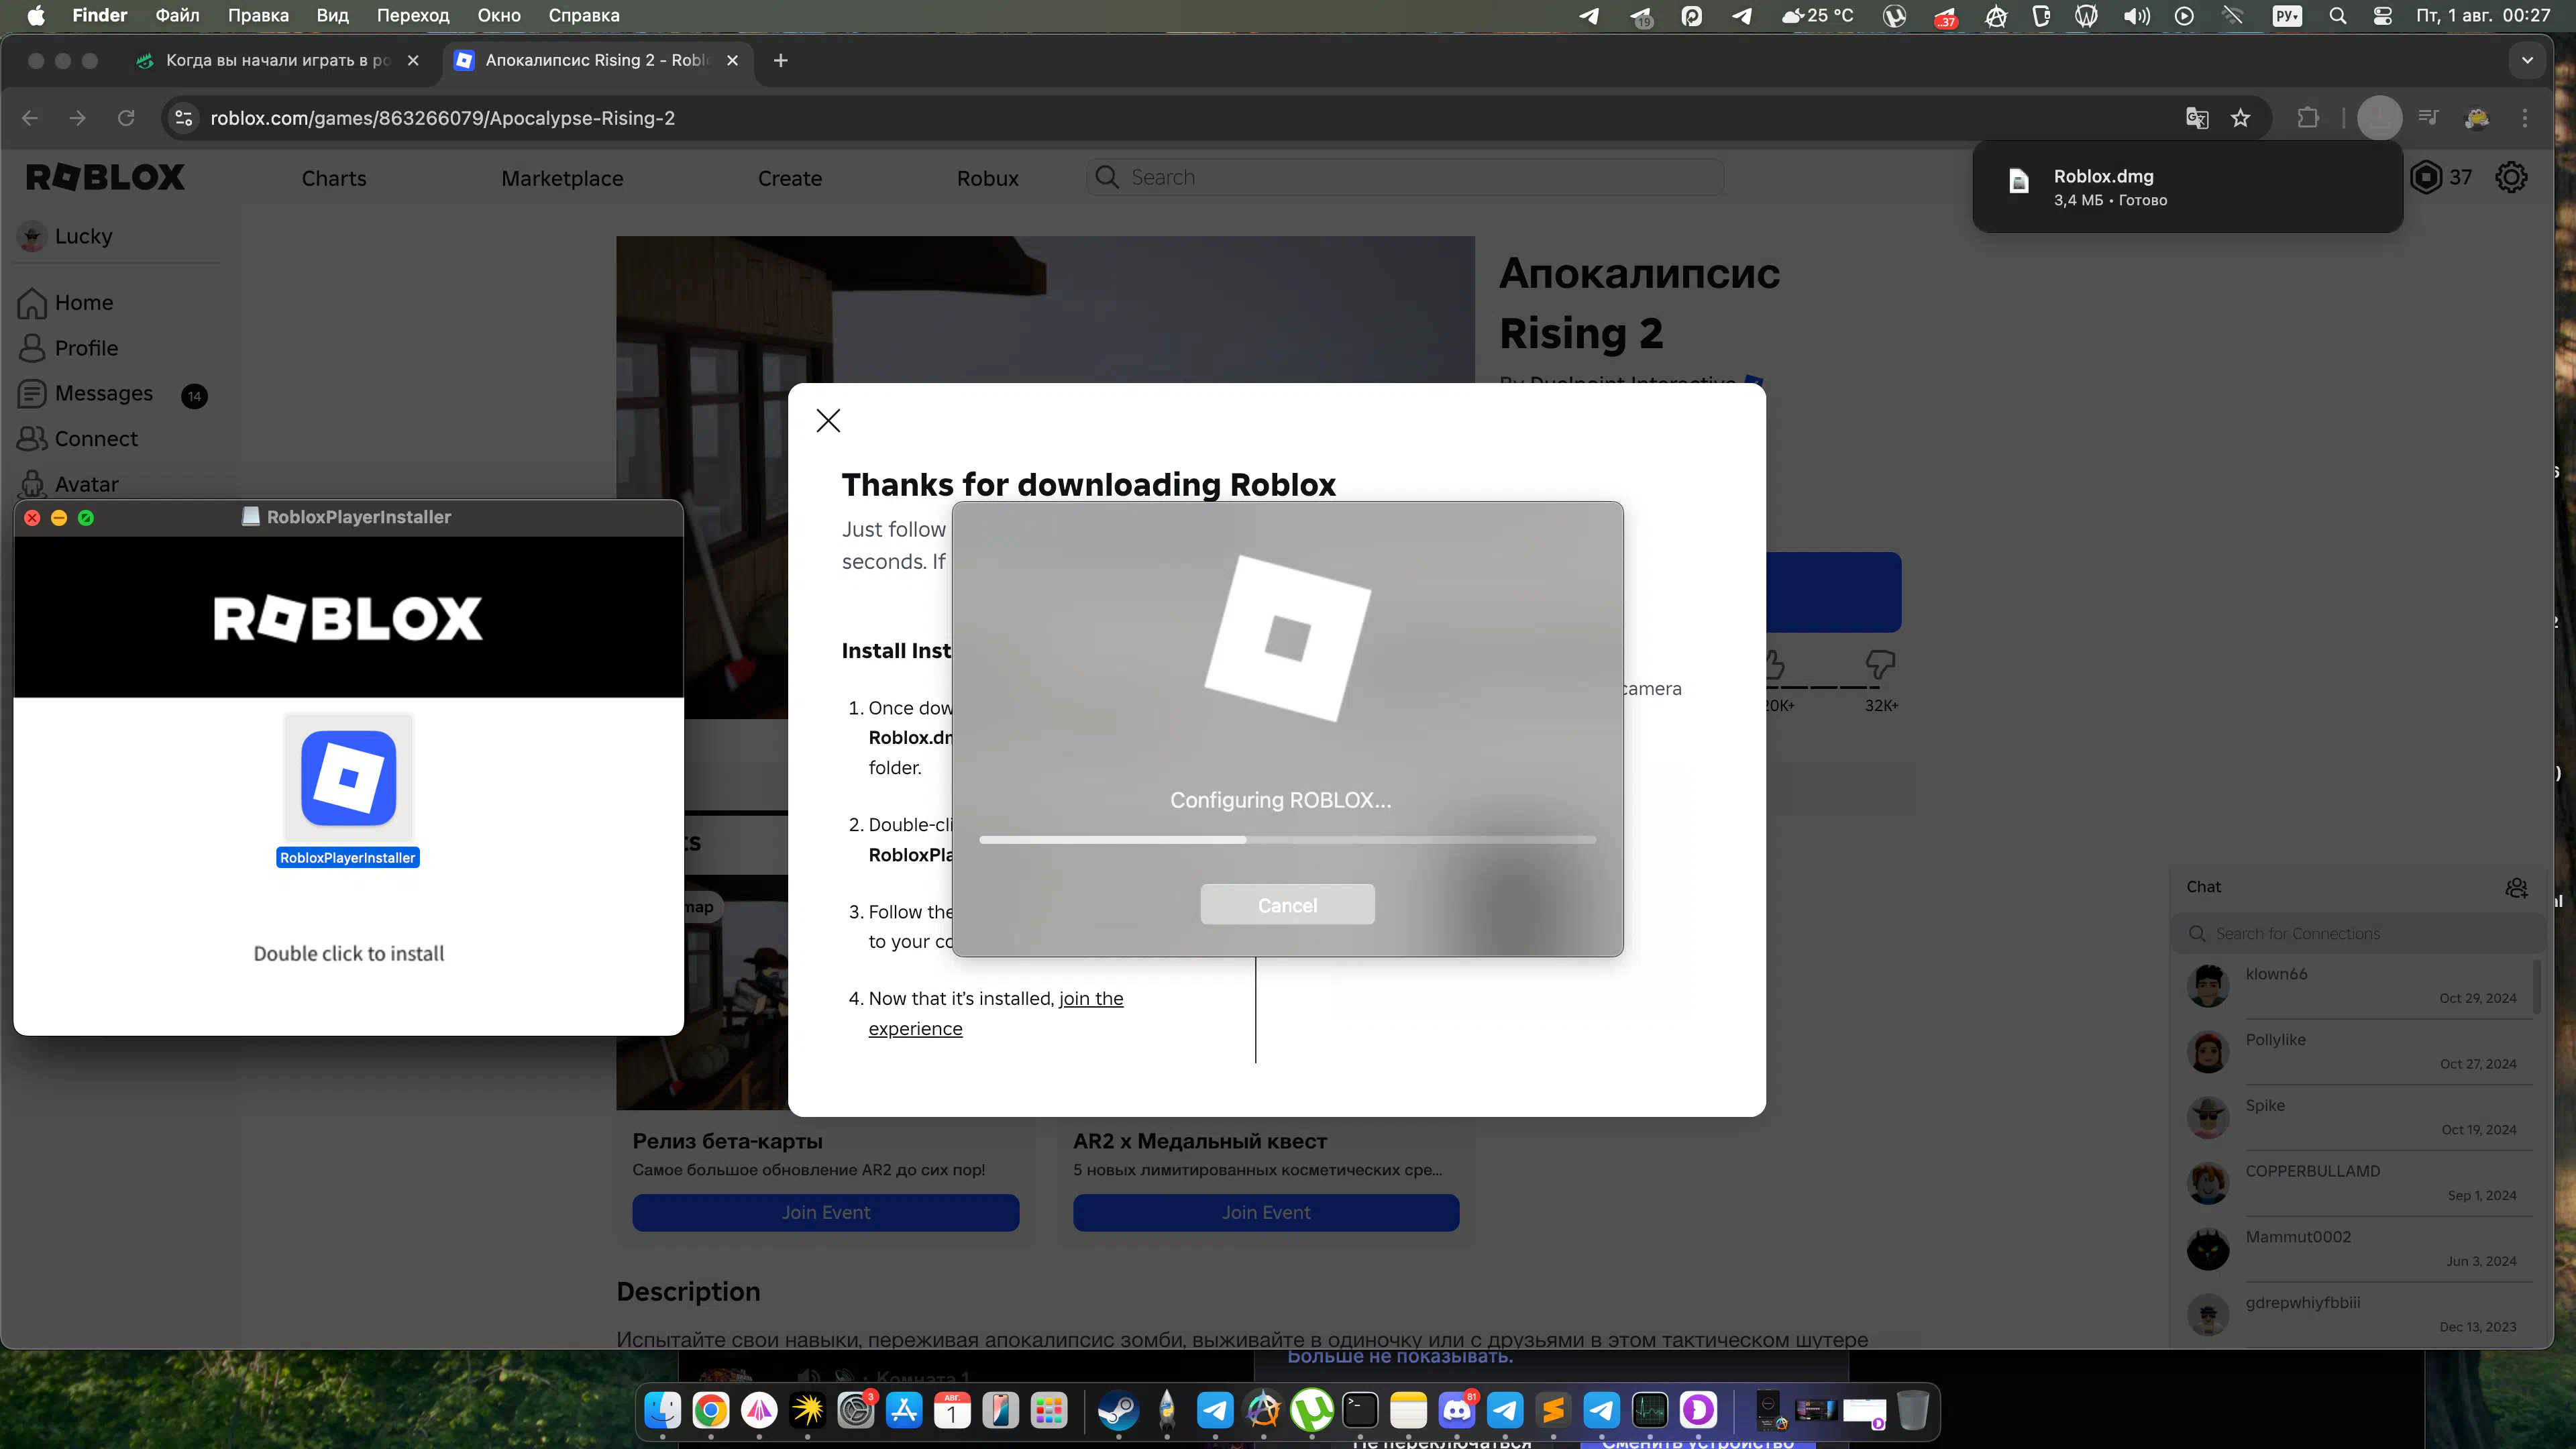The image size is (2576, 1449).
Task: Open chat with Pollylike
Action: [2358, 1052]
